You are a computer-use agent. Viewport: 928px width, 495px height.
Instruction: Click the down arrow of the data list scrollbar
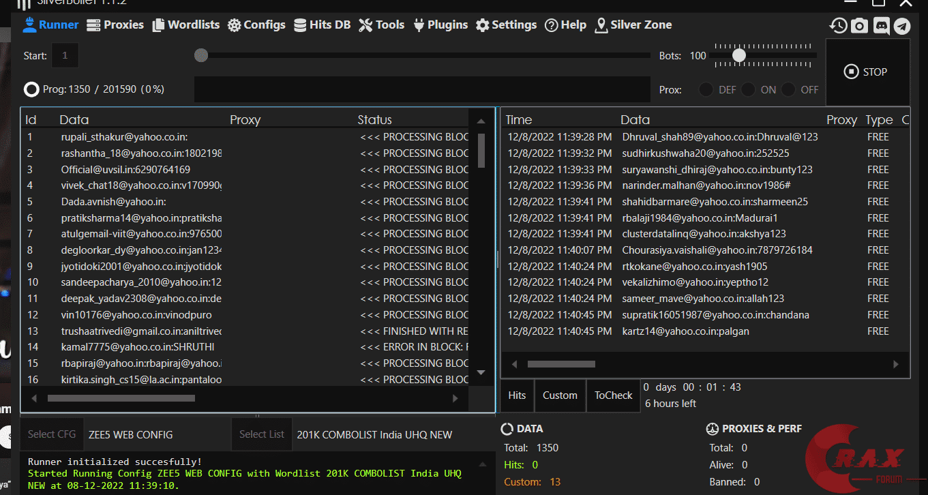tap(481, 372)
